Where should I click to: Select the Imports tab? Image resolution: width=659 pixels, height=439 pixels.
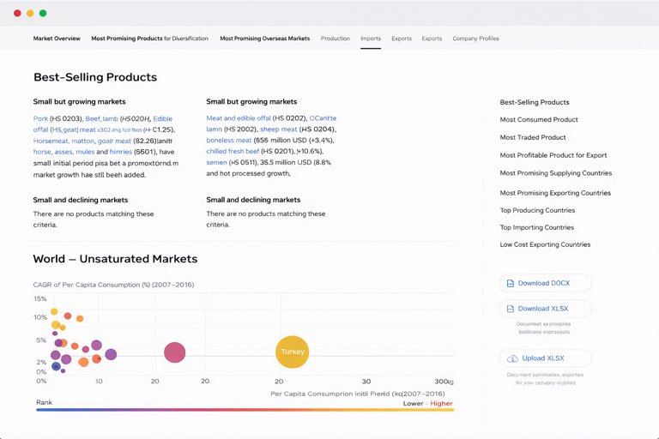point(371,39)
